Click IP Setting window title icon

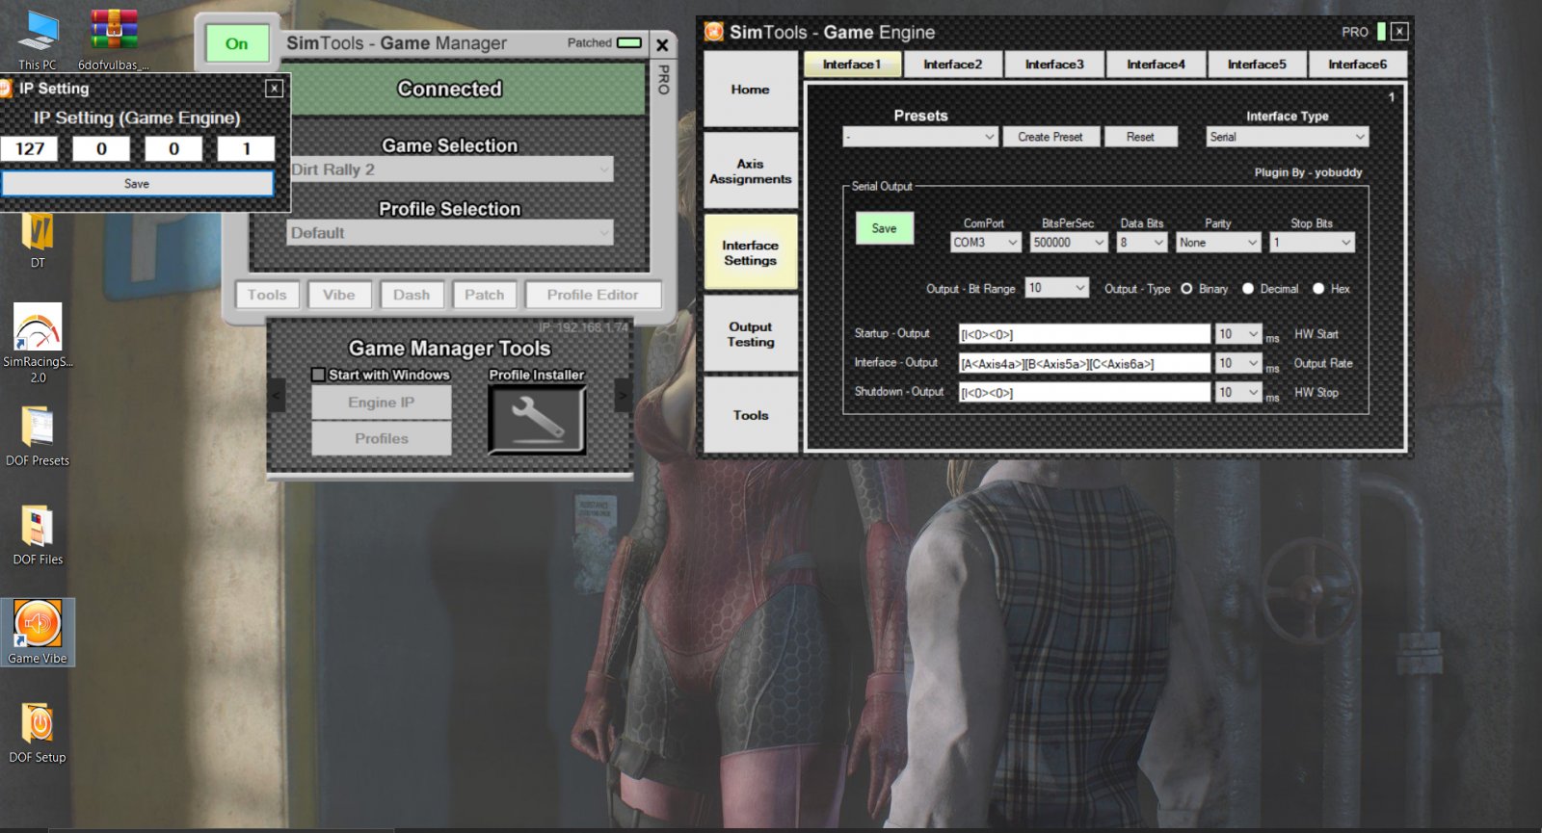[x=5, y=89]
